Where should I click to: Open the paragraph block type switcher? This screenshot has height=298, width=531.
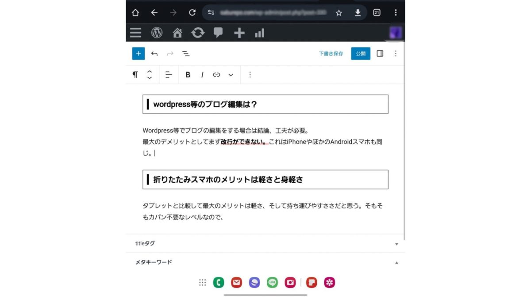135,75
